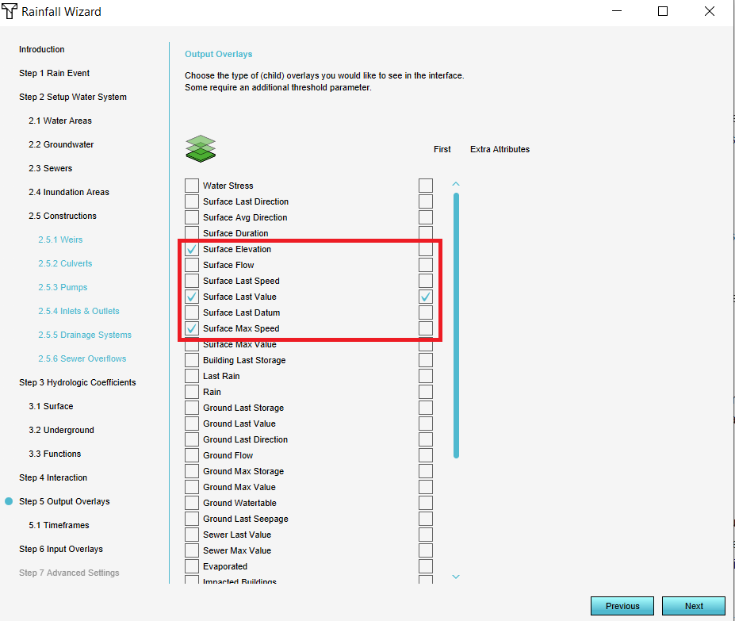
Task: Click the blue vertical scrollbar in overlay list
Action: [456, 325]
